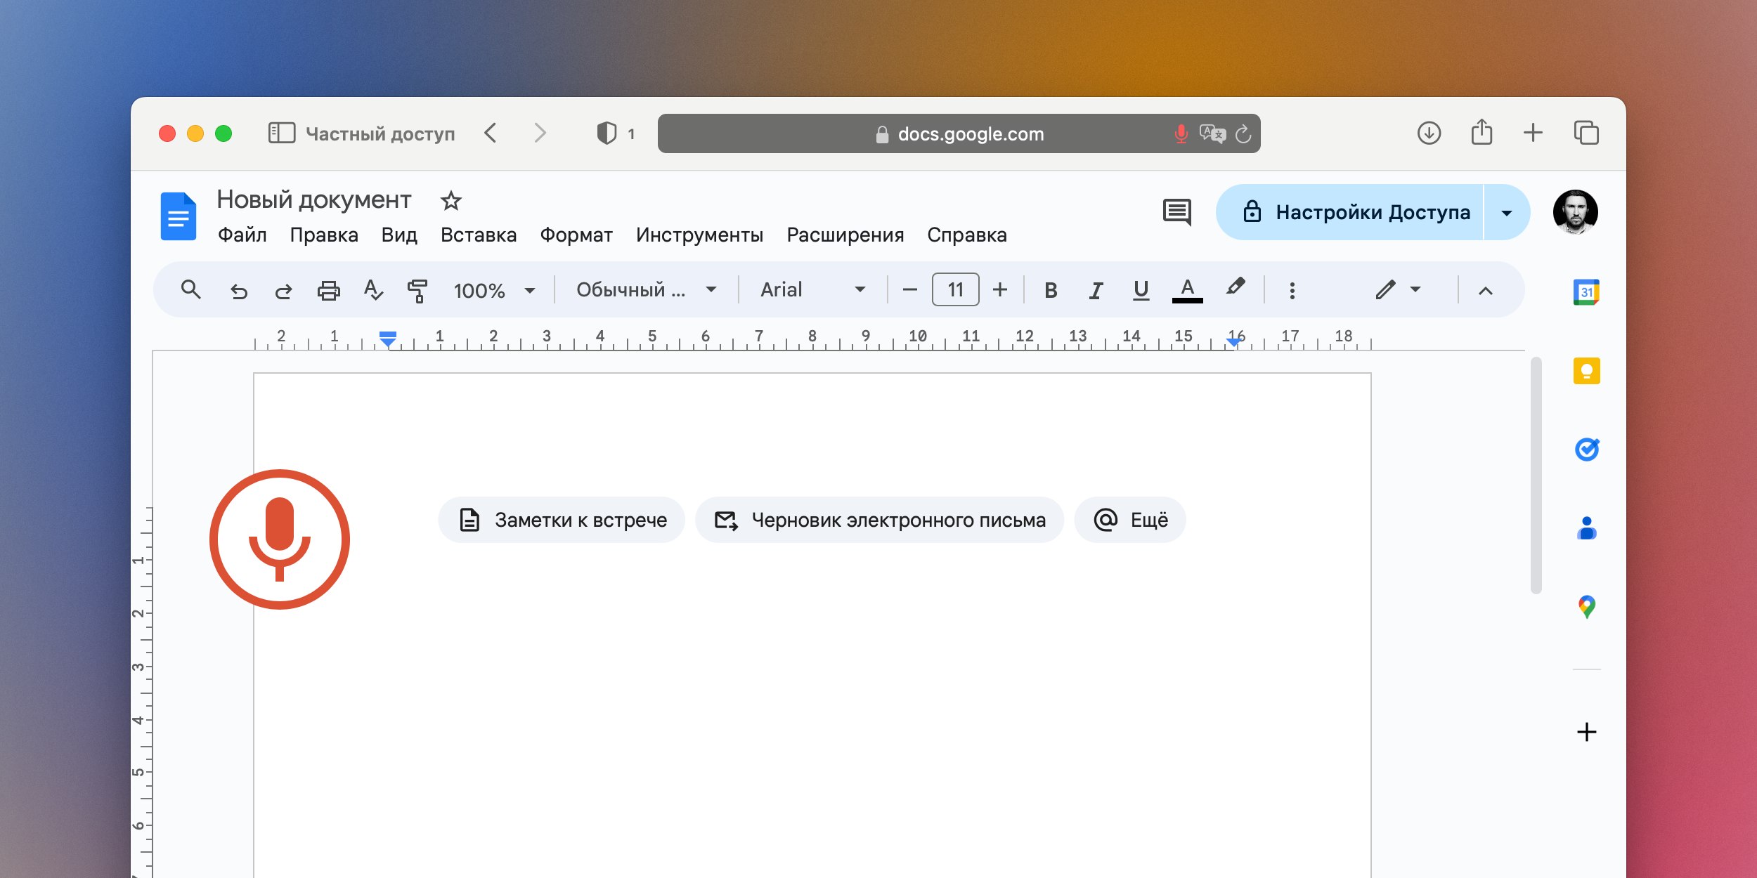Decrease font size with minus
Viewport: 1757px width, 878px height.
click(x=909, y=290)
